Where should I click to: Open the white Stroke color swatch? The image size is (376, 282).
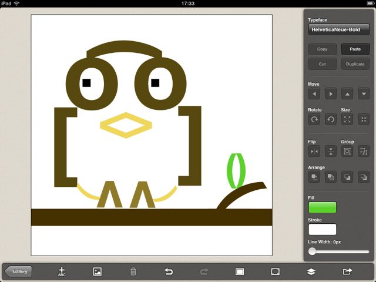point(323,230)
